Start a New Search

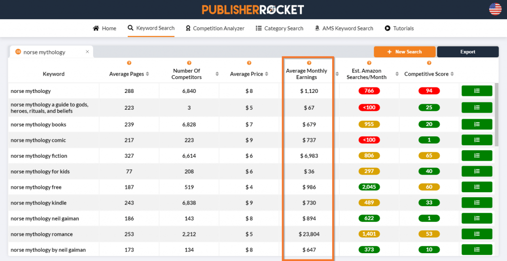405,52
